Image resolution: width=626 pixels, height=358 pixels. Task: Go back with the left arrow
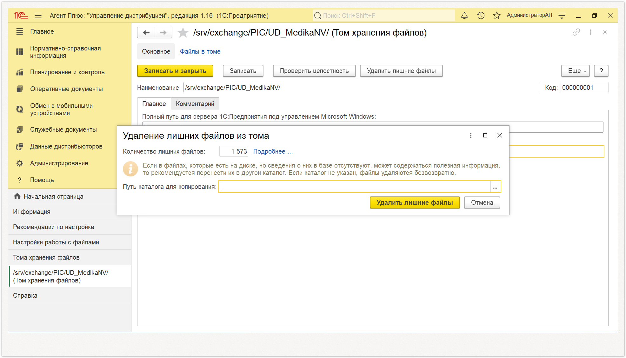pyautogui.click(x=146, y=32)
